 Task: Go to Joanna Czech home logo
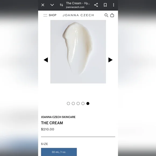78,15
